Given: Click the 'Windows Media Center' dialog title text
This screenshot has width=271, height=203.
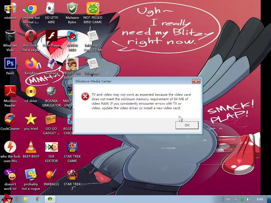Looking at the screenshot, I should [93, 81].
